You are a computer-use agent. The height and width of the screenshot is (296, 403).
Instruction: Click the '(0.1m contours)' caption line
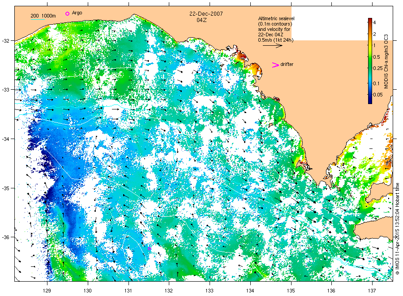point(275,24)
